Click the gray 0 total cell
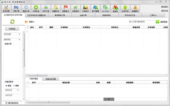 coord(109,99)
